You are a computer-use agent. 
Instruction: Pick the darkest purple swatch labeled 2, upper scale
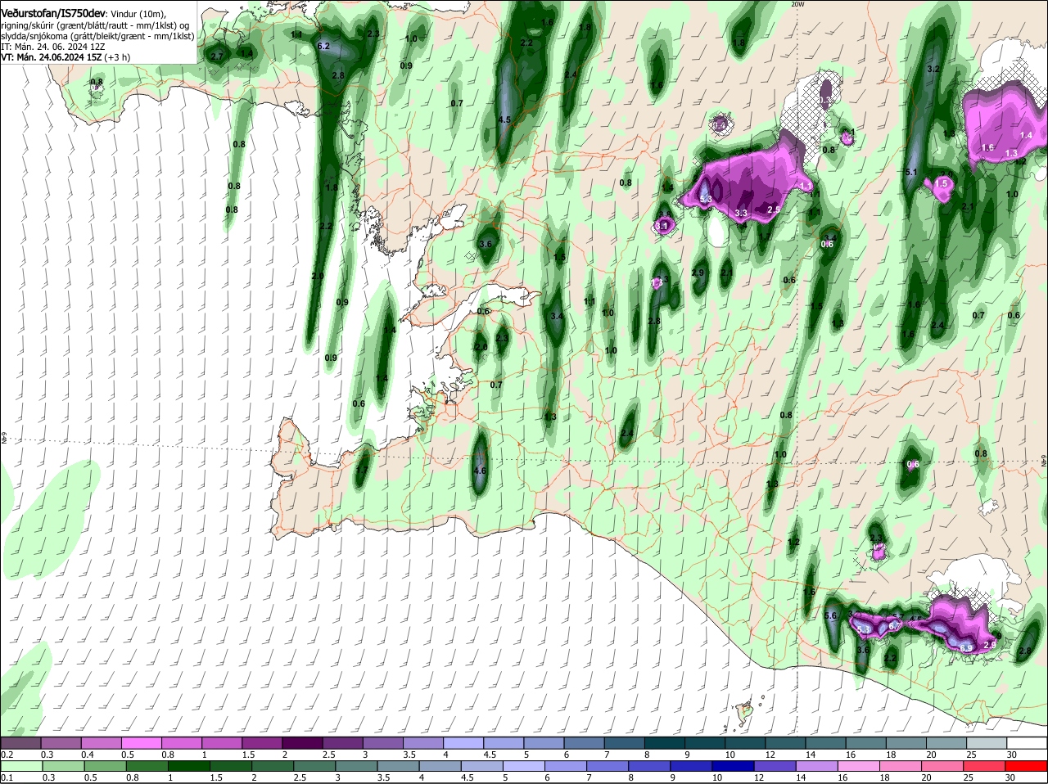pos(304,742)
